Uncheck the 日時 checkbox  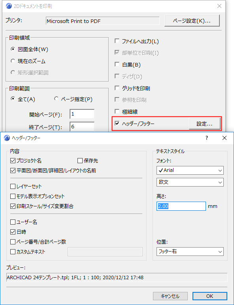[x=13, y=232]
